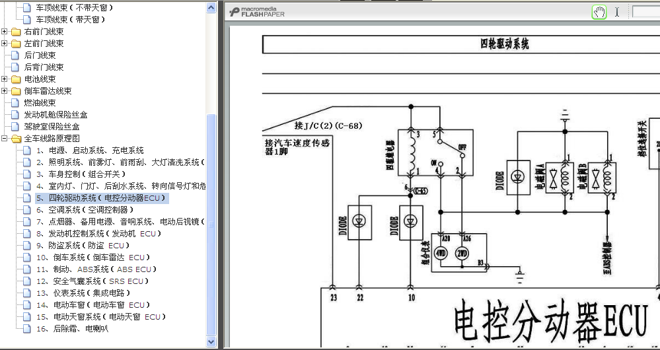Open 15、电动天窗系统(电动天窗 ECU) diagram
660x350 pixels.
(x=101, y=317)
